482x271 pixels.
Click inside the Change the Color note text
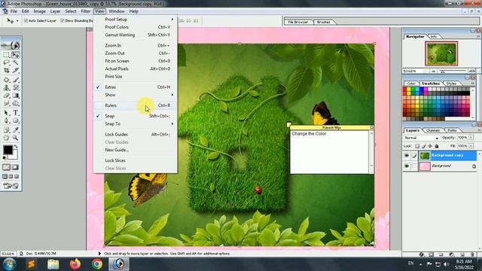(309, 134)
